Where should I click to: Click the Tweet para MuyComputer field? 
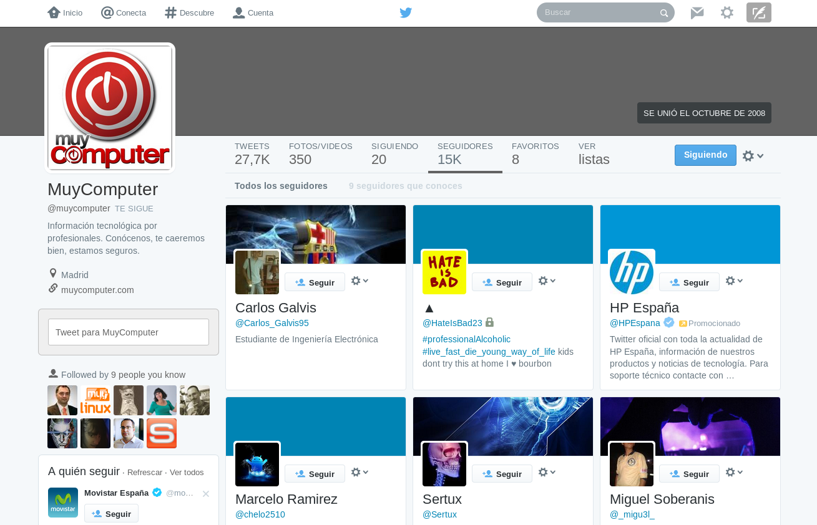click(x=129, y=332)
